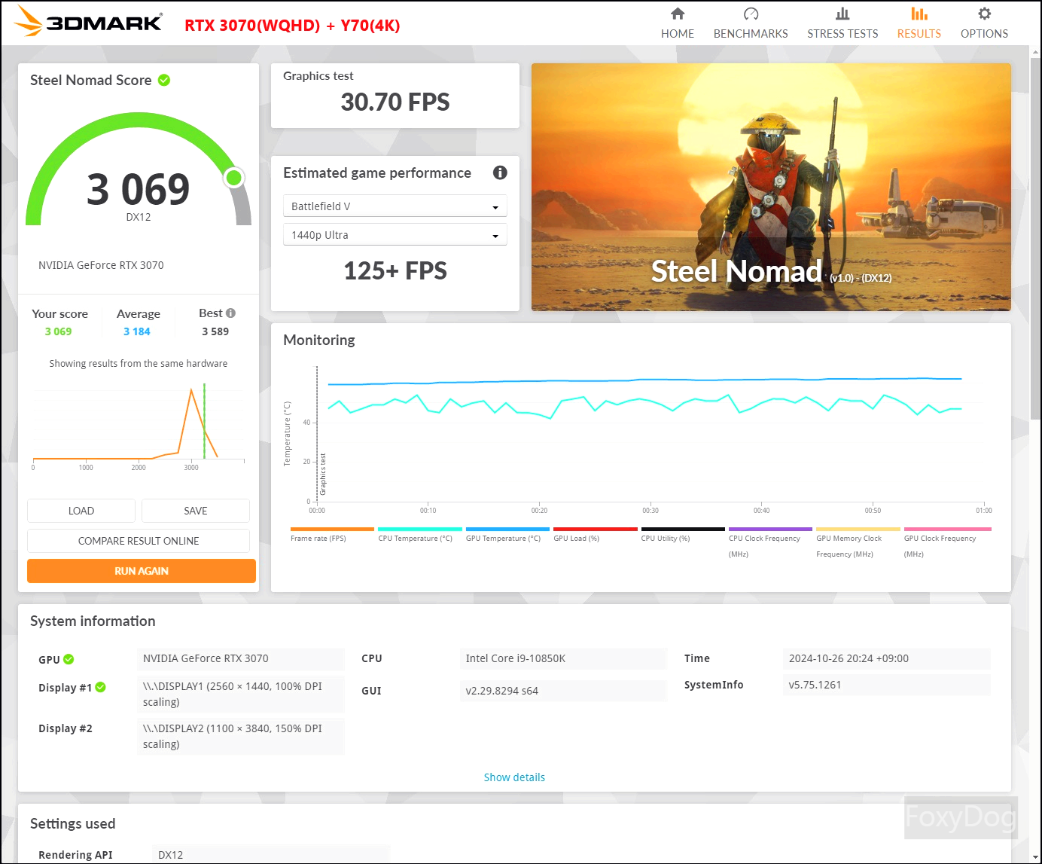Click the Results bar chart icon
This screenshot has width=1042, height=864.
919,14
